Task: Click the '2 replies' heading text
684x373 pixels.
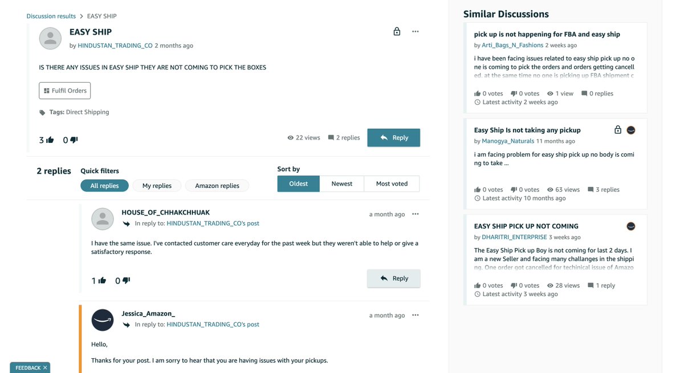Action: tap(54, 171)
